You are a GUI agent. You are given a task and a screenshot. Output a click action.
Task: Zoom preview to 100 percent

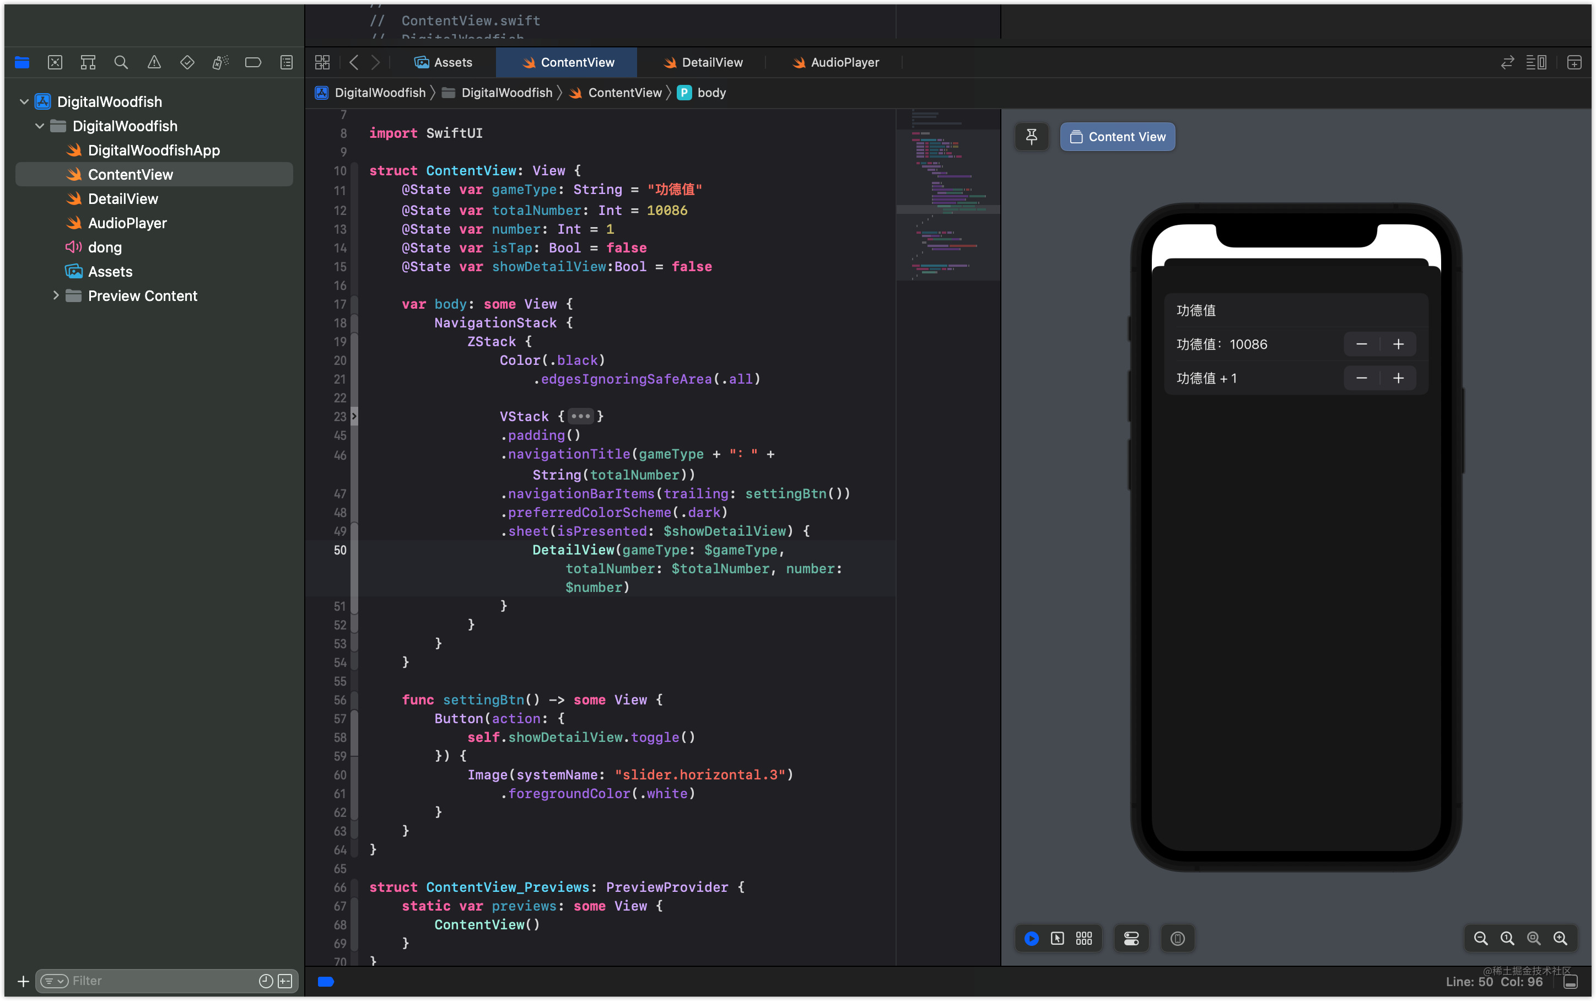pyautogui.click(x=1507, y=938)
